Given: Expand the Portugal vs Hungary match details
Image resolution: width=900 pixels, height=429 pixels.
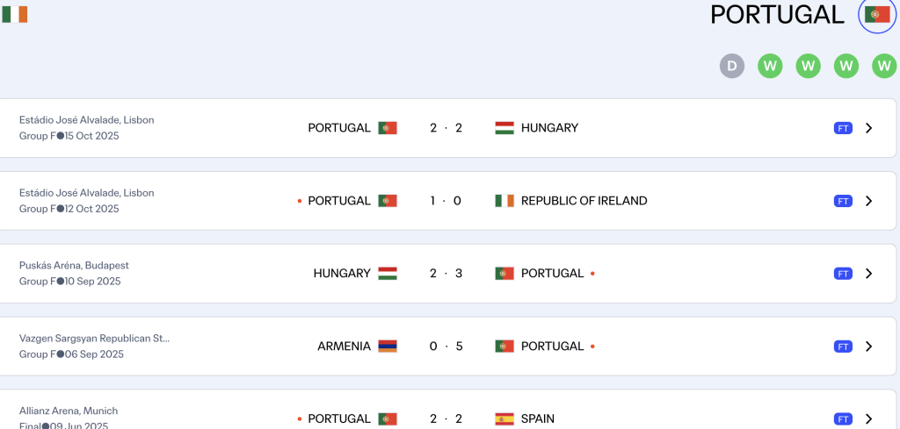Looking at the screenshot, I should [x=868, y=128].
